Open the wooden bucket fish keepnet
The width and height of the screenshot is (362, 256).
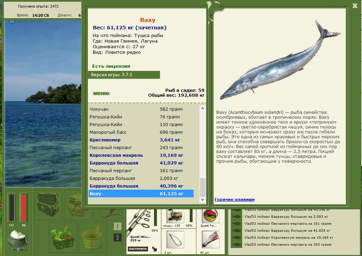pos(92,237)
